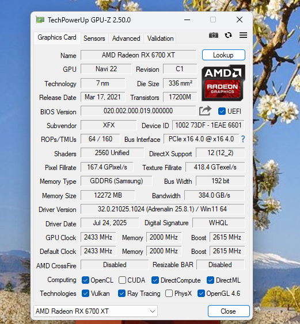Close the window with the X button
300x324 pixels.
coord(240,20)
